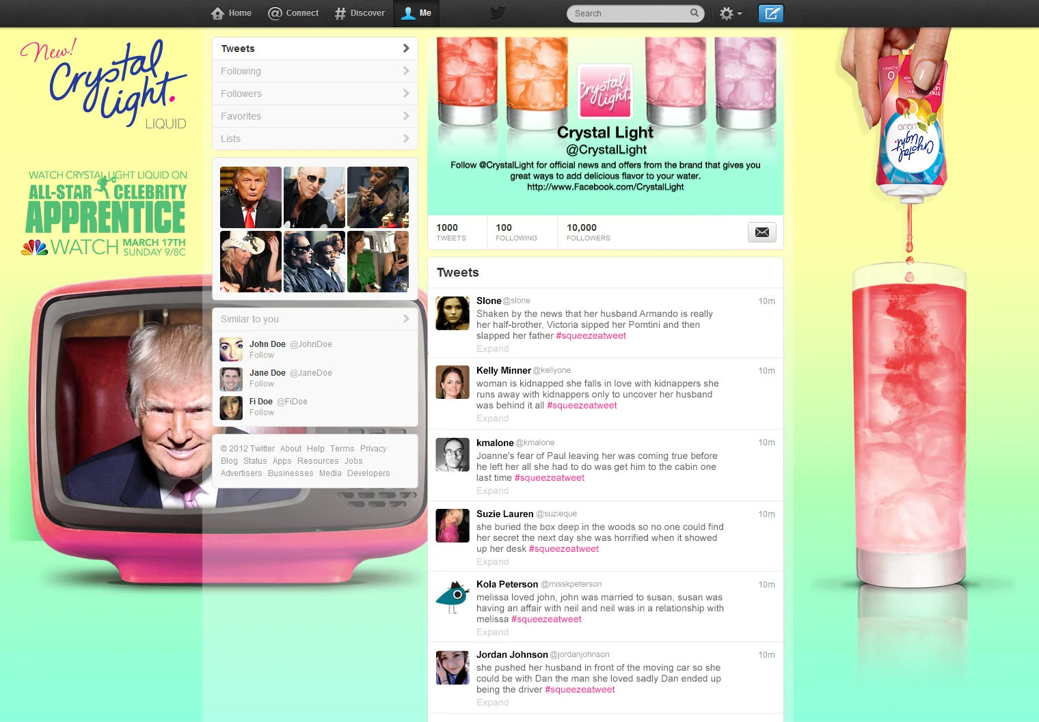The image size is (1039, 722).
Task: Open the Following sidebar item
Action: tap(315, 71)
